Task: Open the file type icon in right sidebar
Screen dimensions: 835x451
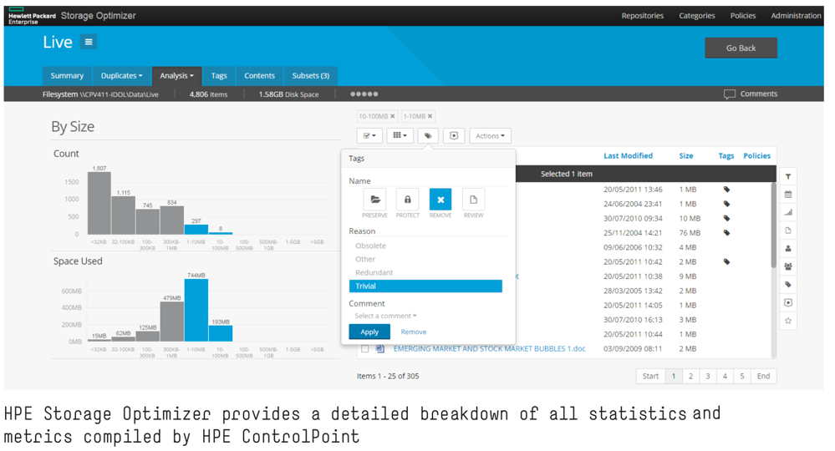Action: [x=788, y=231]
